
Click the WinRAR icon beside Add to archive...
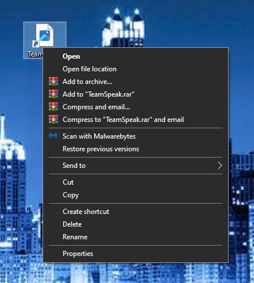[53, 82]
